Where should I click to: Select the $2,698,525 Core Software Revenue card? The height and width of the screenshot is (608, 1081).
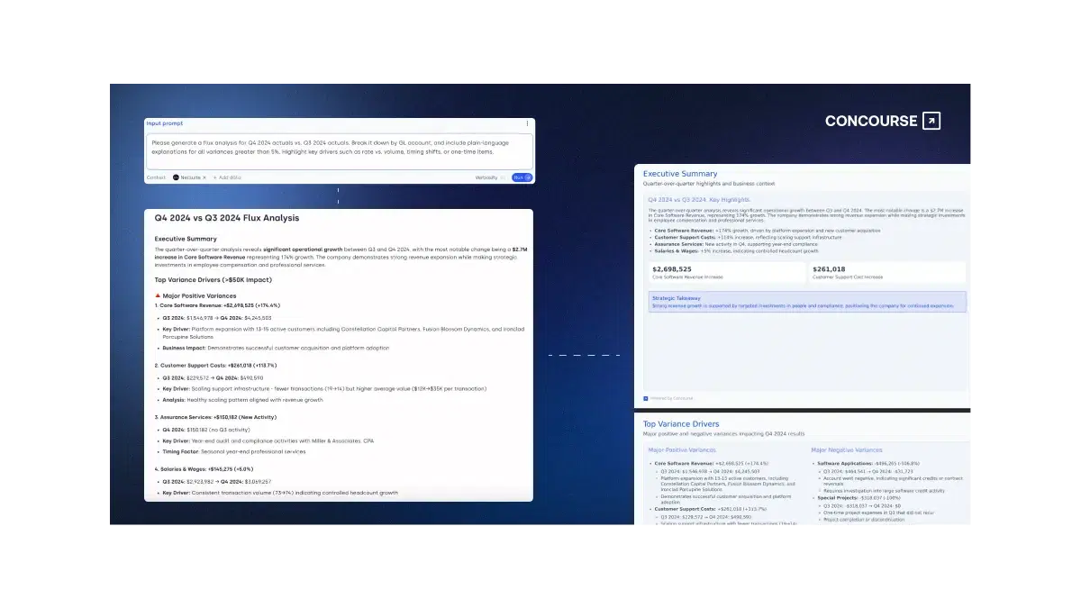[727, 273]
